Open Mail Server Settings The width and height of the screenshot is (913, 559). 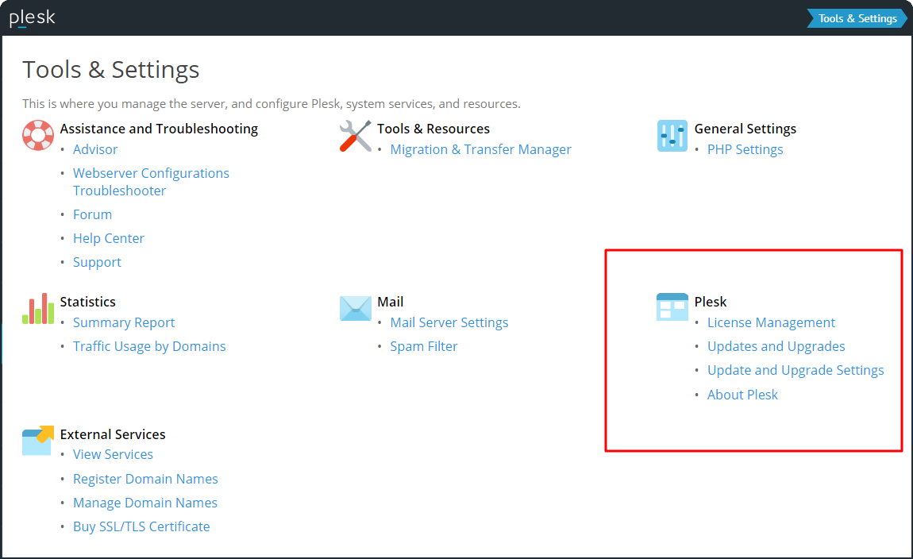coord(449,322)
